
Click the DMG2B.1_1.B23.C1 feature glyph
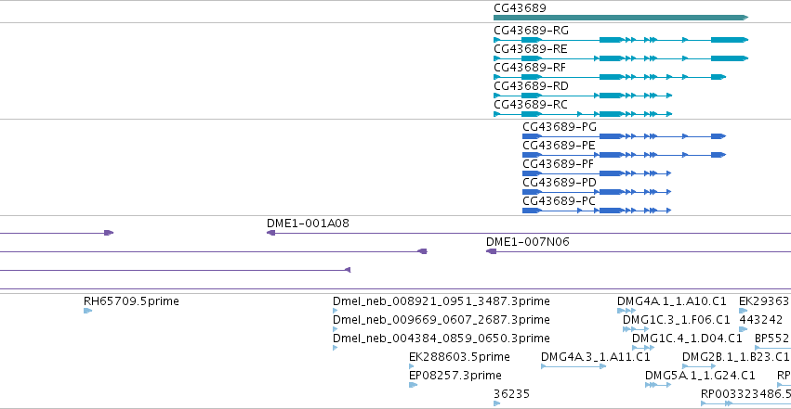point(699,366)
